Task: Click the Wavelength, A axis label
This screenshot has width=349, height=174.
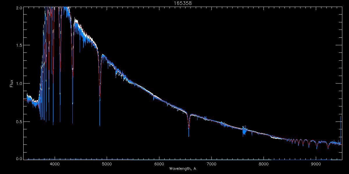Action: pyautogui.click(x=183, y=168)
